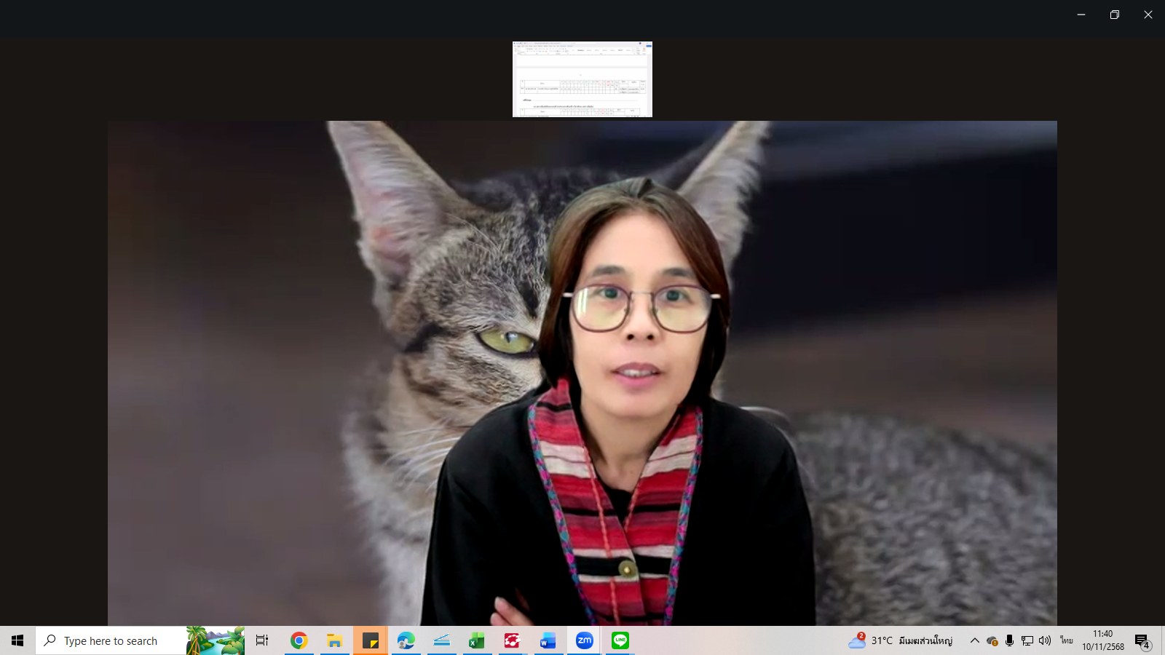
Task: Open the LINE app in taskbar
Action: click(x=620, y=640)
